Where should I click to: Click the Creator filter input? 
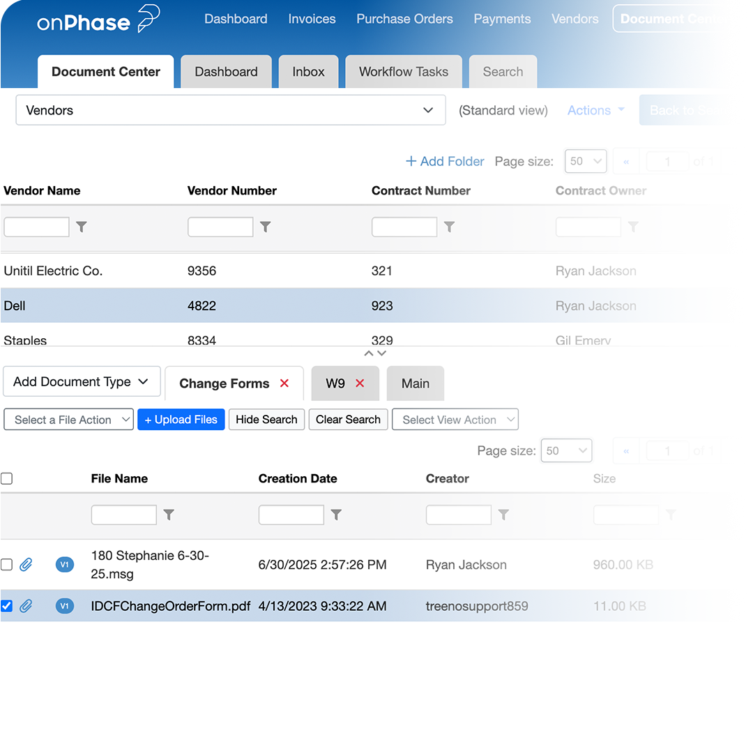pyautogui.click(x=459, y=515)
